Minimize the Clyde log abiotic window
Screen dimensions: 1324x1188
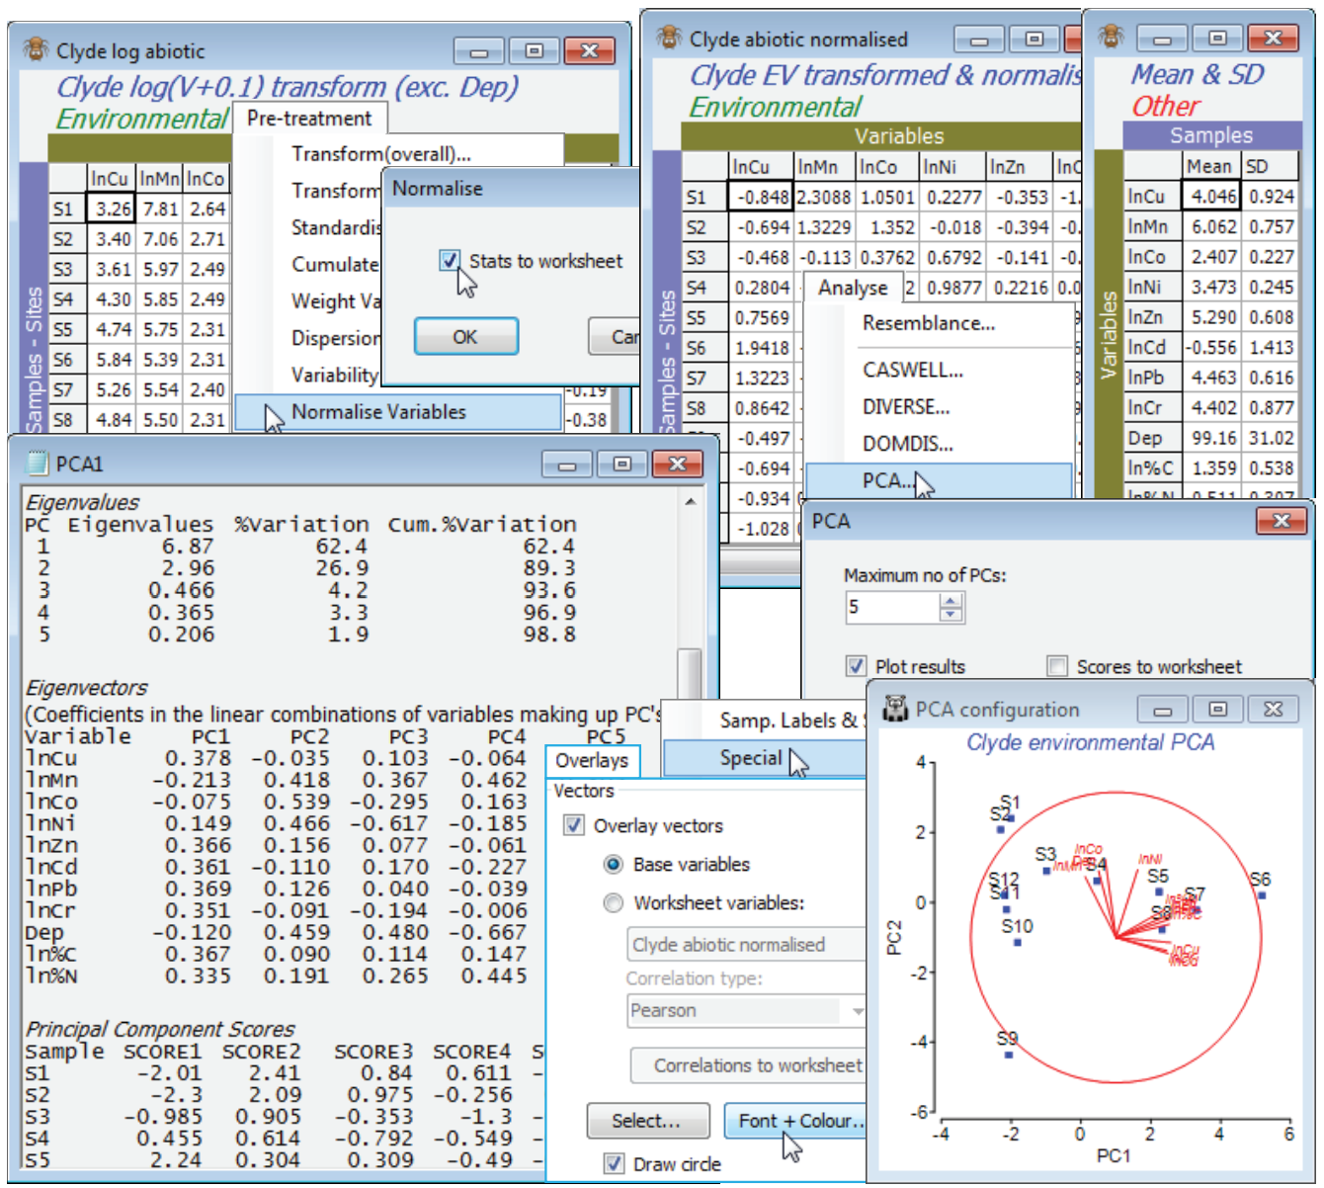(479, 50)
